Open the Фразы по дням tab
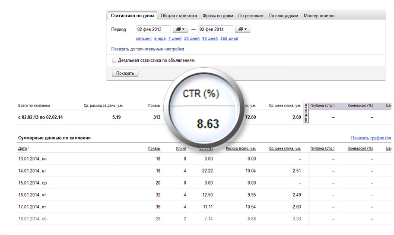Screen dimensions: 394x235 click(218, 16)
